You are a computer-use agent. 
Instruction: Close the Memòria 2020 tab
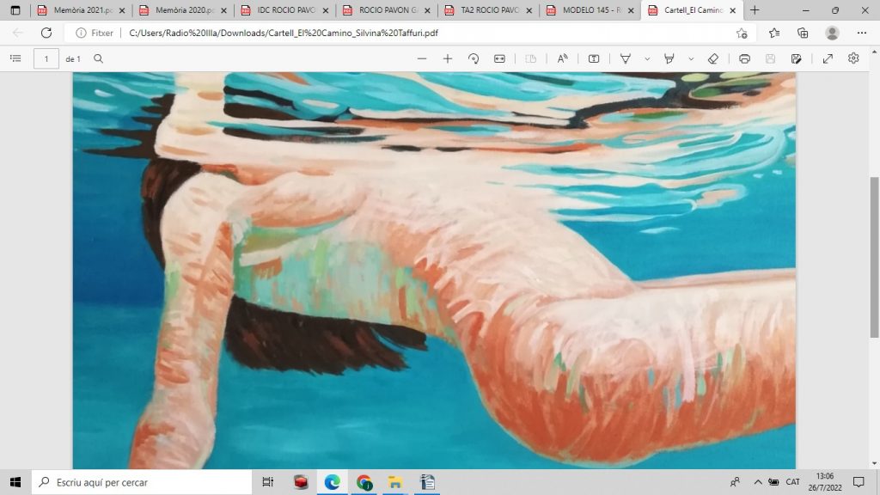223,10
